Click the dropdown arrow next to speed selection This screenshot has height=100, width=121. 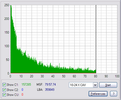[x=95, y=85]
